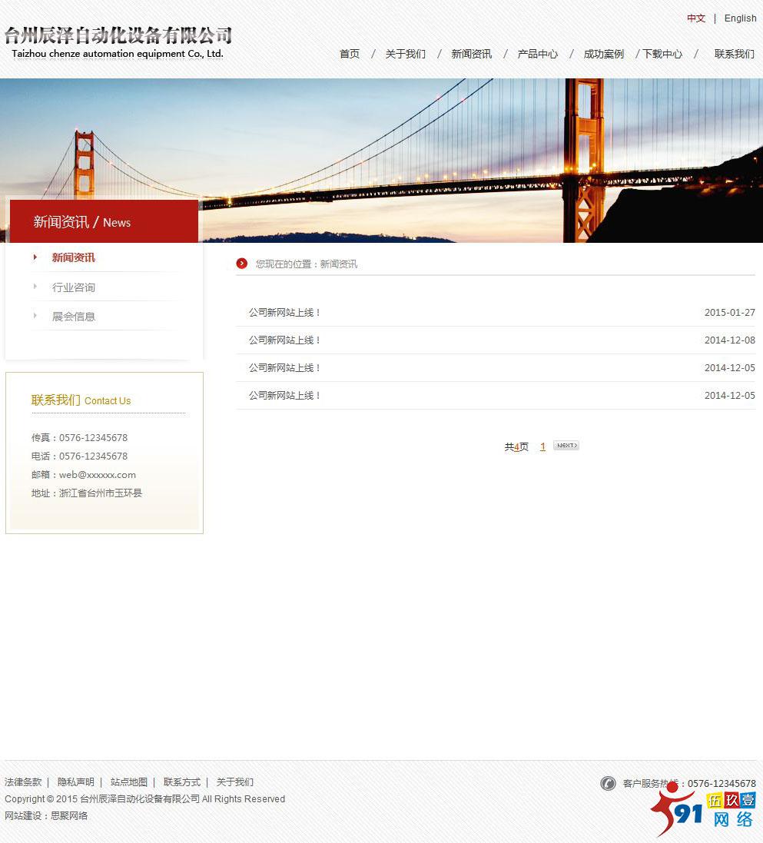Click the NEXT page button icon
The height and width of the screenshot is (843, 763).
(566, 446)
